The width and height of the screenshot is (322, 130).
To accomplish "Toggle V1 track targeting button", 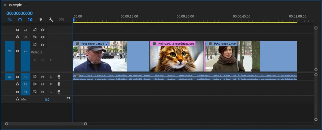I will (25, 56).
